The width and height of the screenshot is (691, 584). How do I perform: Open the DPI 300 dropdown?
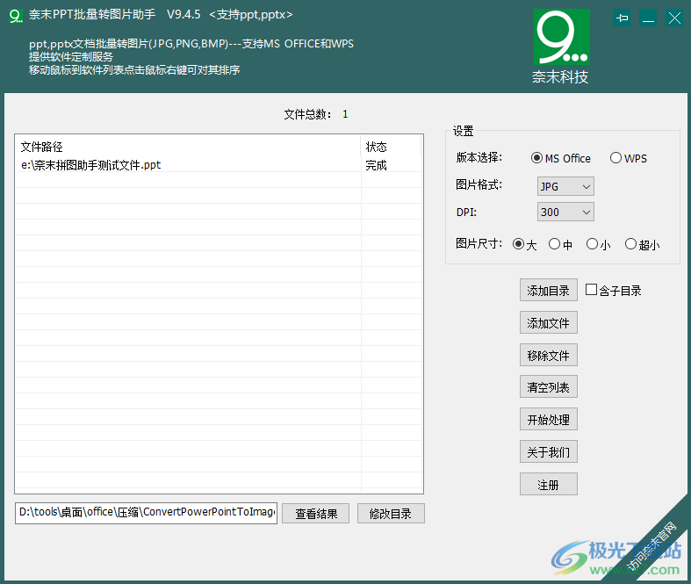(x=565, y=212)
